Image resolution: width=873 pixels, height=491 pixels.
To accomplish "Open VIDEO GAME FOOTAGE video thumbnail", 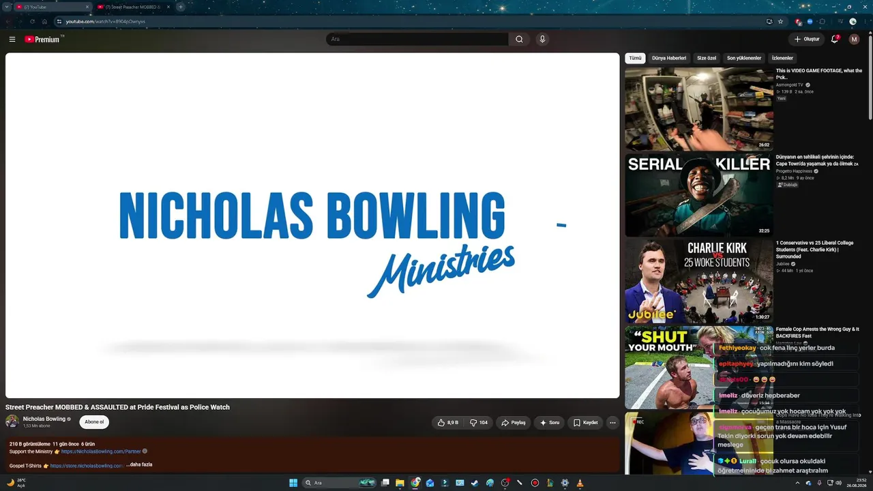I will point(699,109).
